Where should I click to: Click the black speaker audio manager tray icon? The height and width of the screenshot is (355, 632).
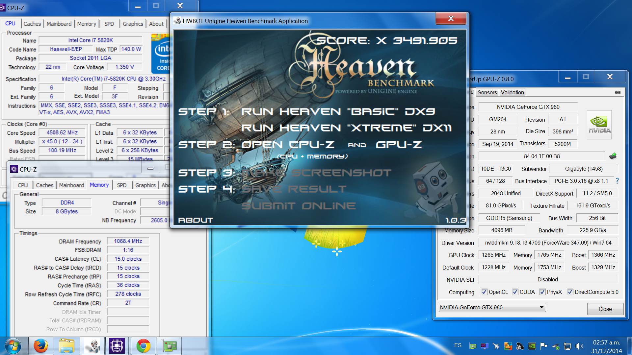[520, 346]
